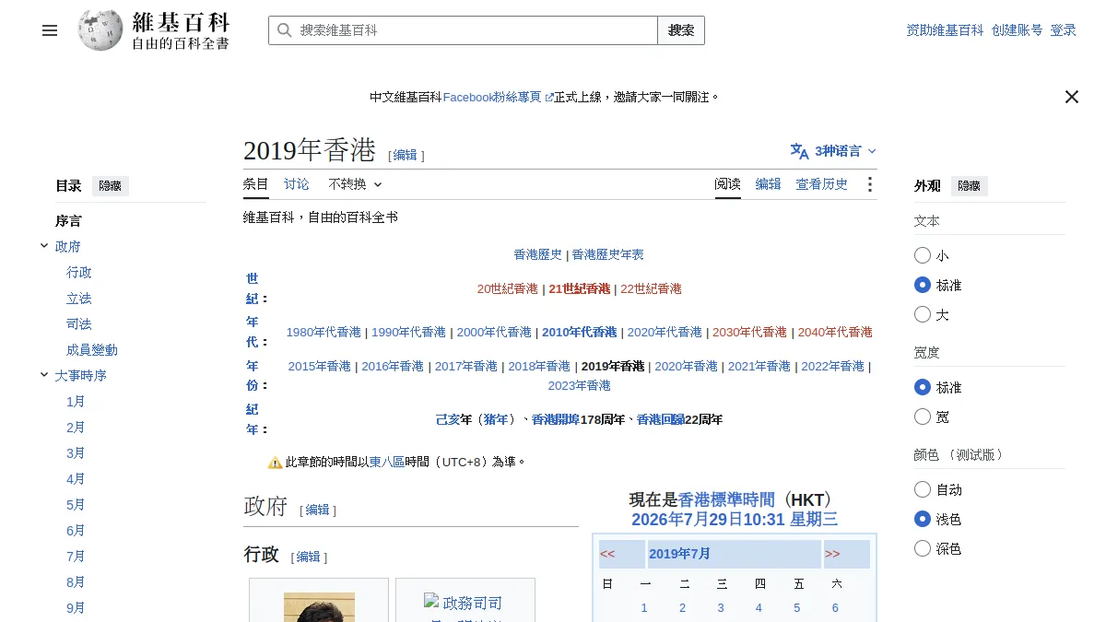Select standard width option
The image size is (1106, 622).
tap(923, 387)
